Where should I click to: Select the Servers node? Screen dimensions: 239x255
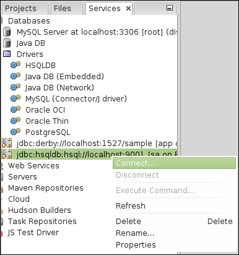pyautogui.click(x=22, y=177)
